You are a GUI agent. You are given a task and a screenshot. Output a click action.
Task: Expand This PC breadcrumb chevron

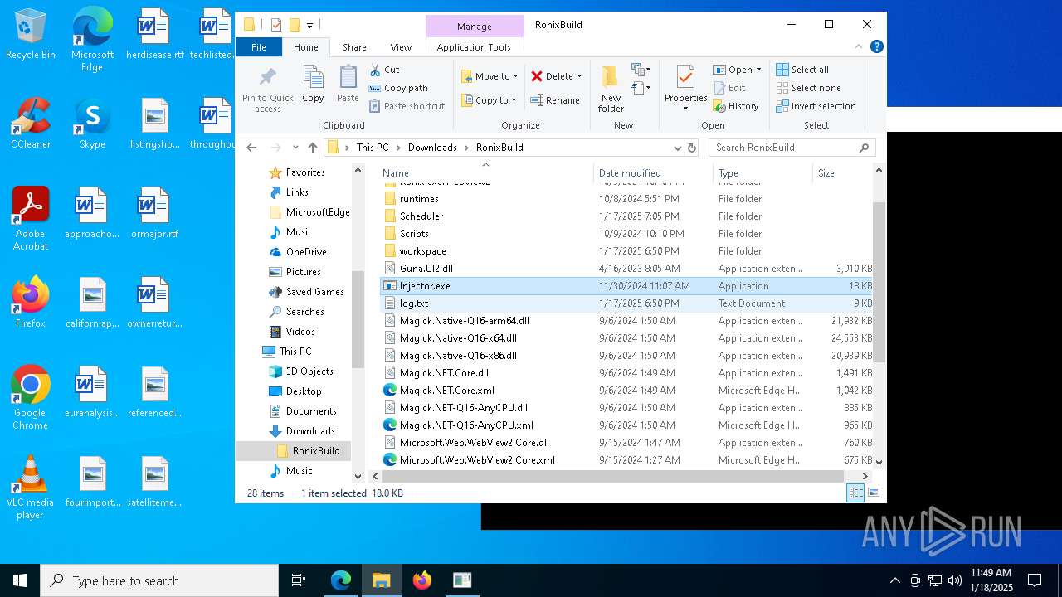[x=398, y=148]
